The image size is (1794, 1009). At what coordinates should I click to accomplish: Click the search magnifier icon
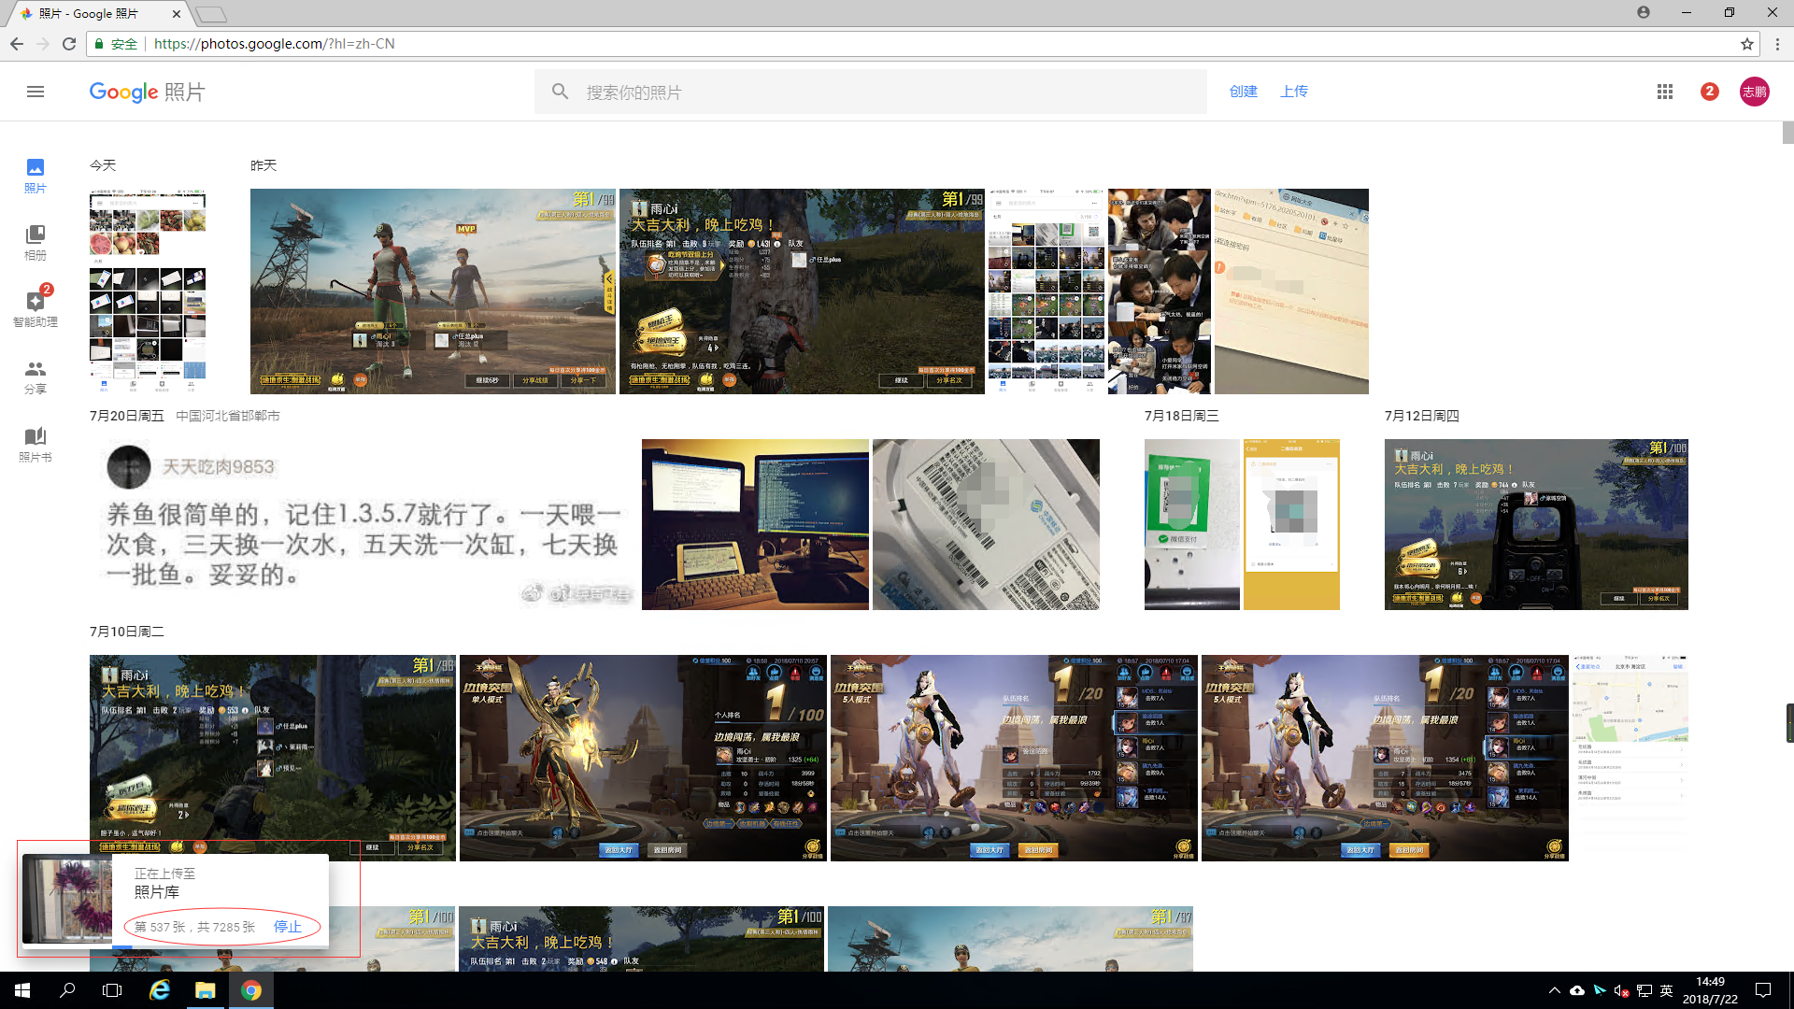pos(560,92)
